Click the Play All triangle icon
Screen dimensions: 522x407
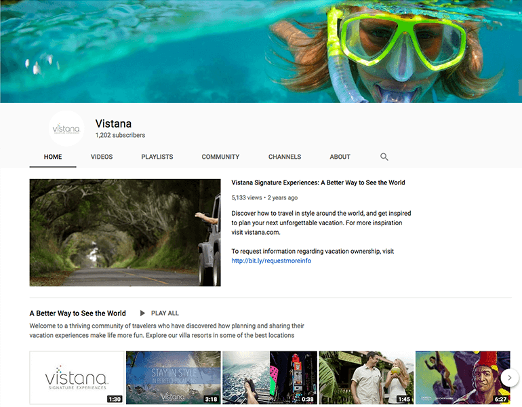pyautogui.click(x=142, y=313)
